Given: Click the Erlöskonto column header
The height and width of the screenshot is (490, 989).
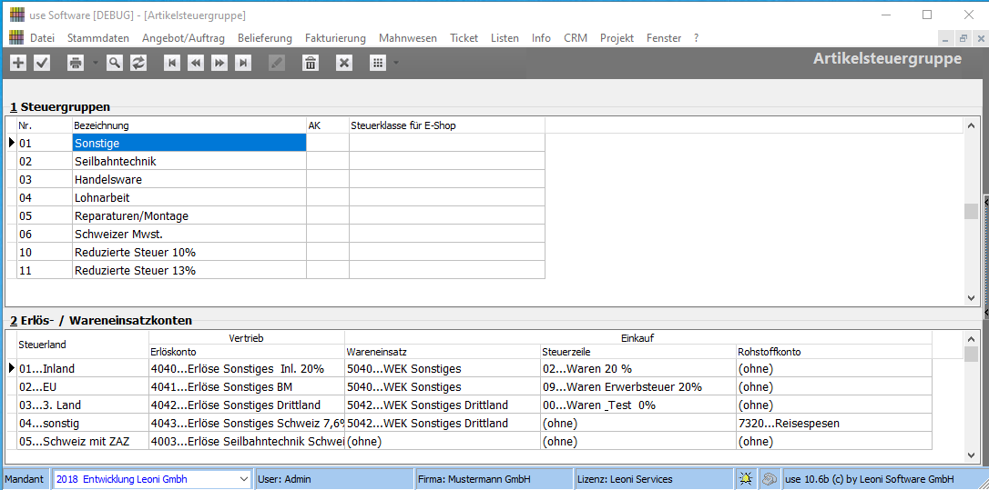Looking at the screenshot, I should coord(247,351).
